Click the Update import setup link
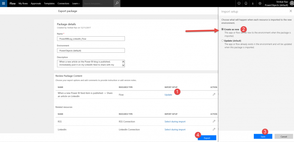This screenshot has width=294, height=142. click(168, 95)
